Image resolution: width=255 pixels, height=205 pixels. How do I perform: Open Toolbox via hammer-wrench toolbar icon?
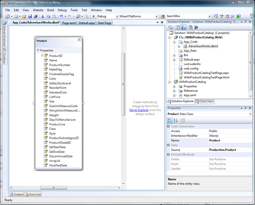(x=233, y=16)
